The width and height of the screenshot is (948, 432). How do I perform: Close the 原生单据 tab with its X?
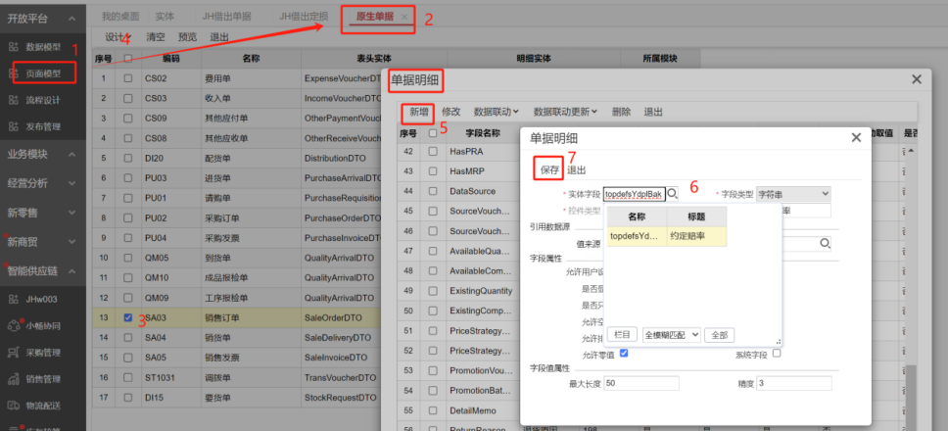pyautogui.click(x=404, y=17)
